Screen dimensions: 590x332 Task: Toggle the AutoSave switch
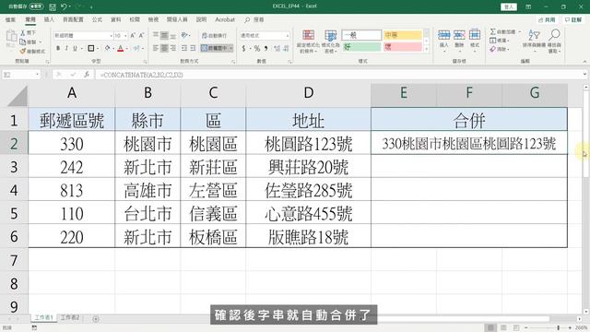tap(36, 6)
